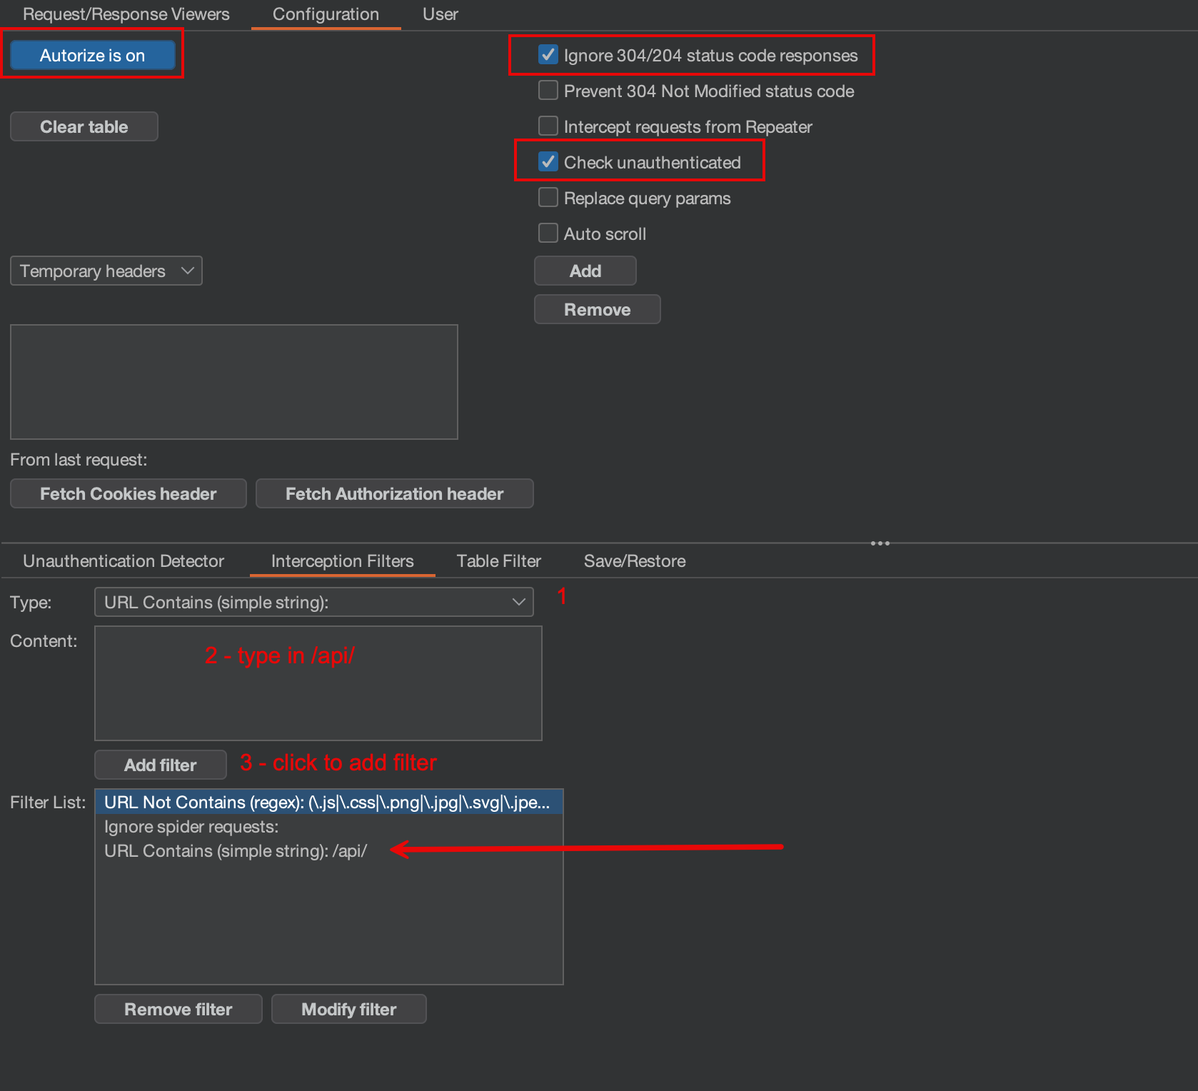Image resolution: width=1198 pixels, height=1091 pixels.
Task: Toggle the Autorize is on button
Action: [x=93, y=54]
